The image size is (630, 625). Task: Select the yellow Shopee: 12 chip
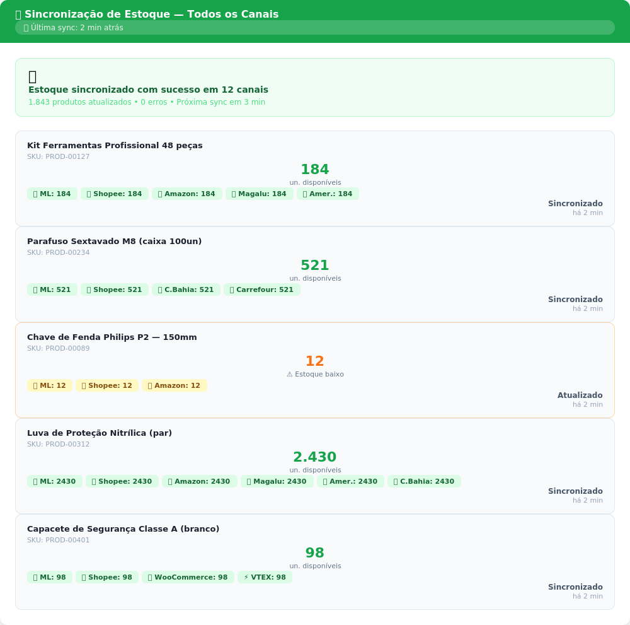(x=106, y=385)
